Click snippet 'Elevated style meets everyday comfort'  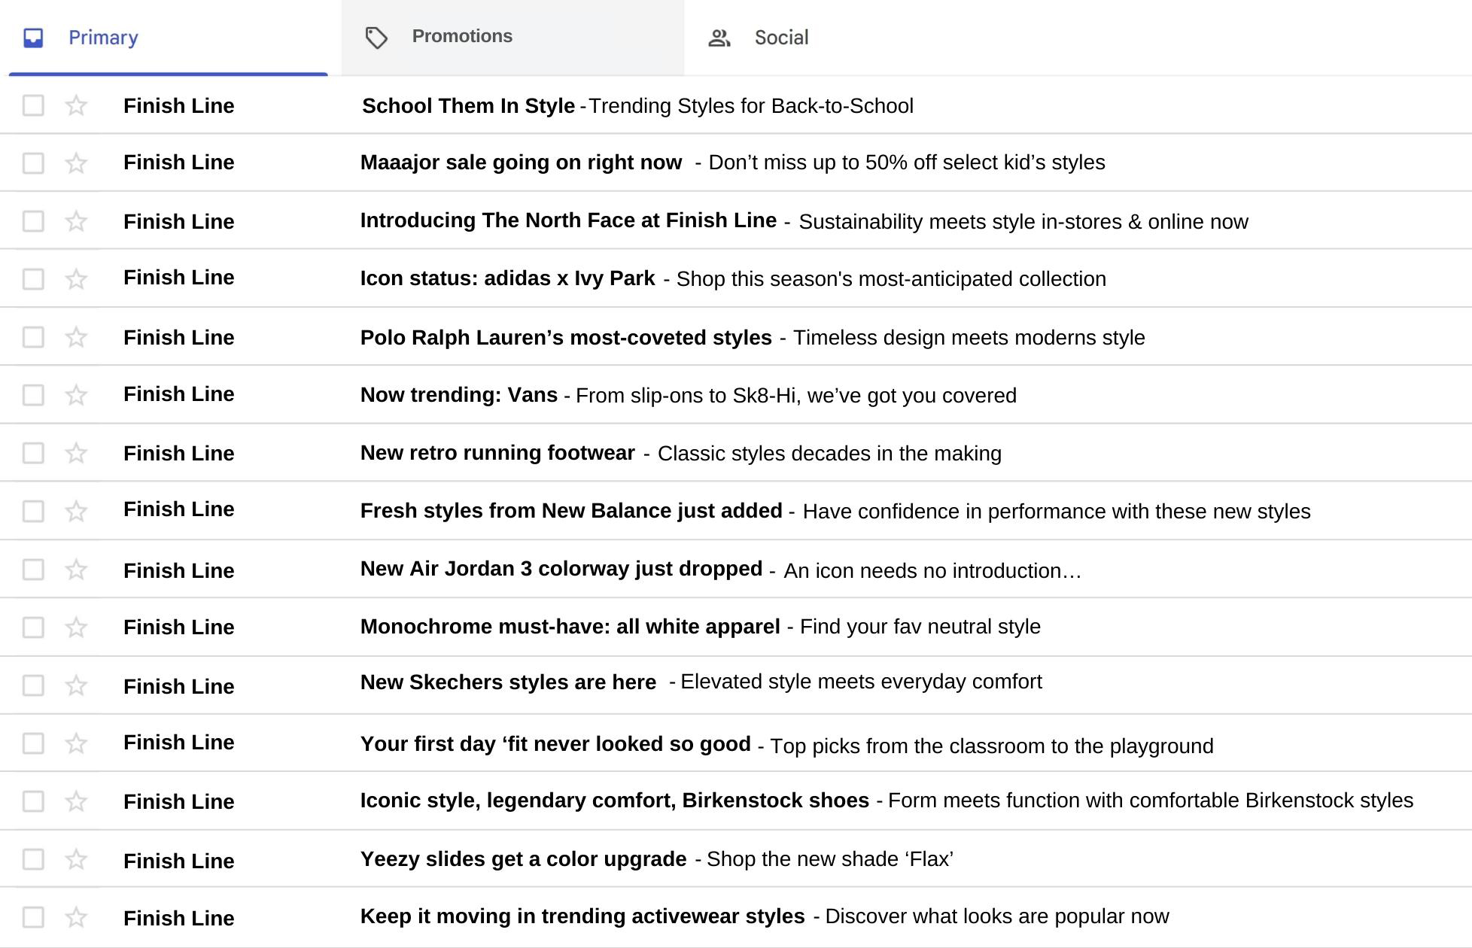coord(861,682)
